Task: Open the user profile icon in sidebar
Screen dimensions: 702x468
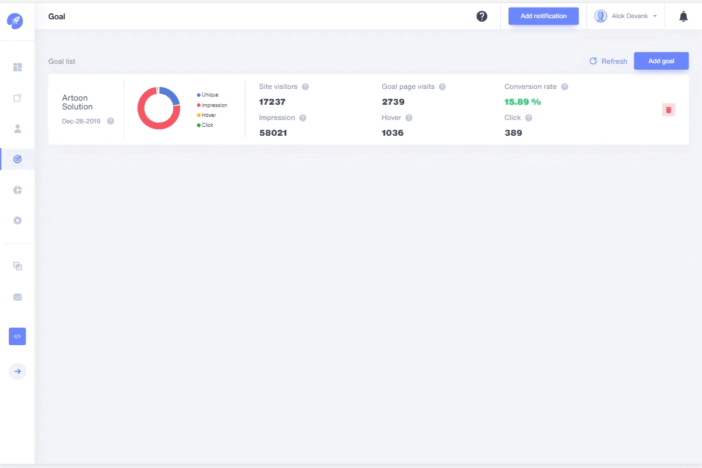Action: 18,129
